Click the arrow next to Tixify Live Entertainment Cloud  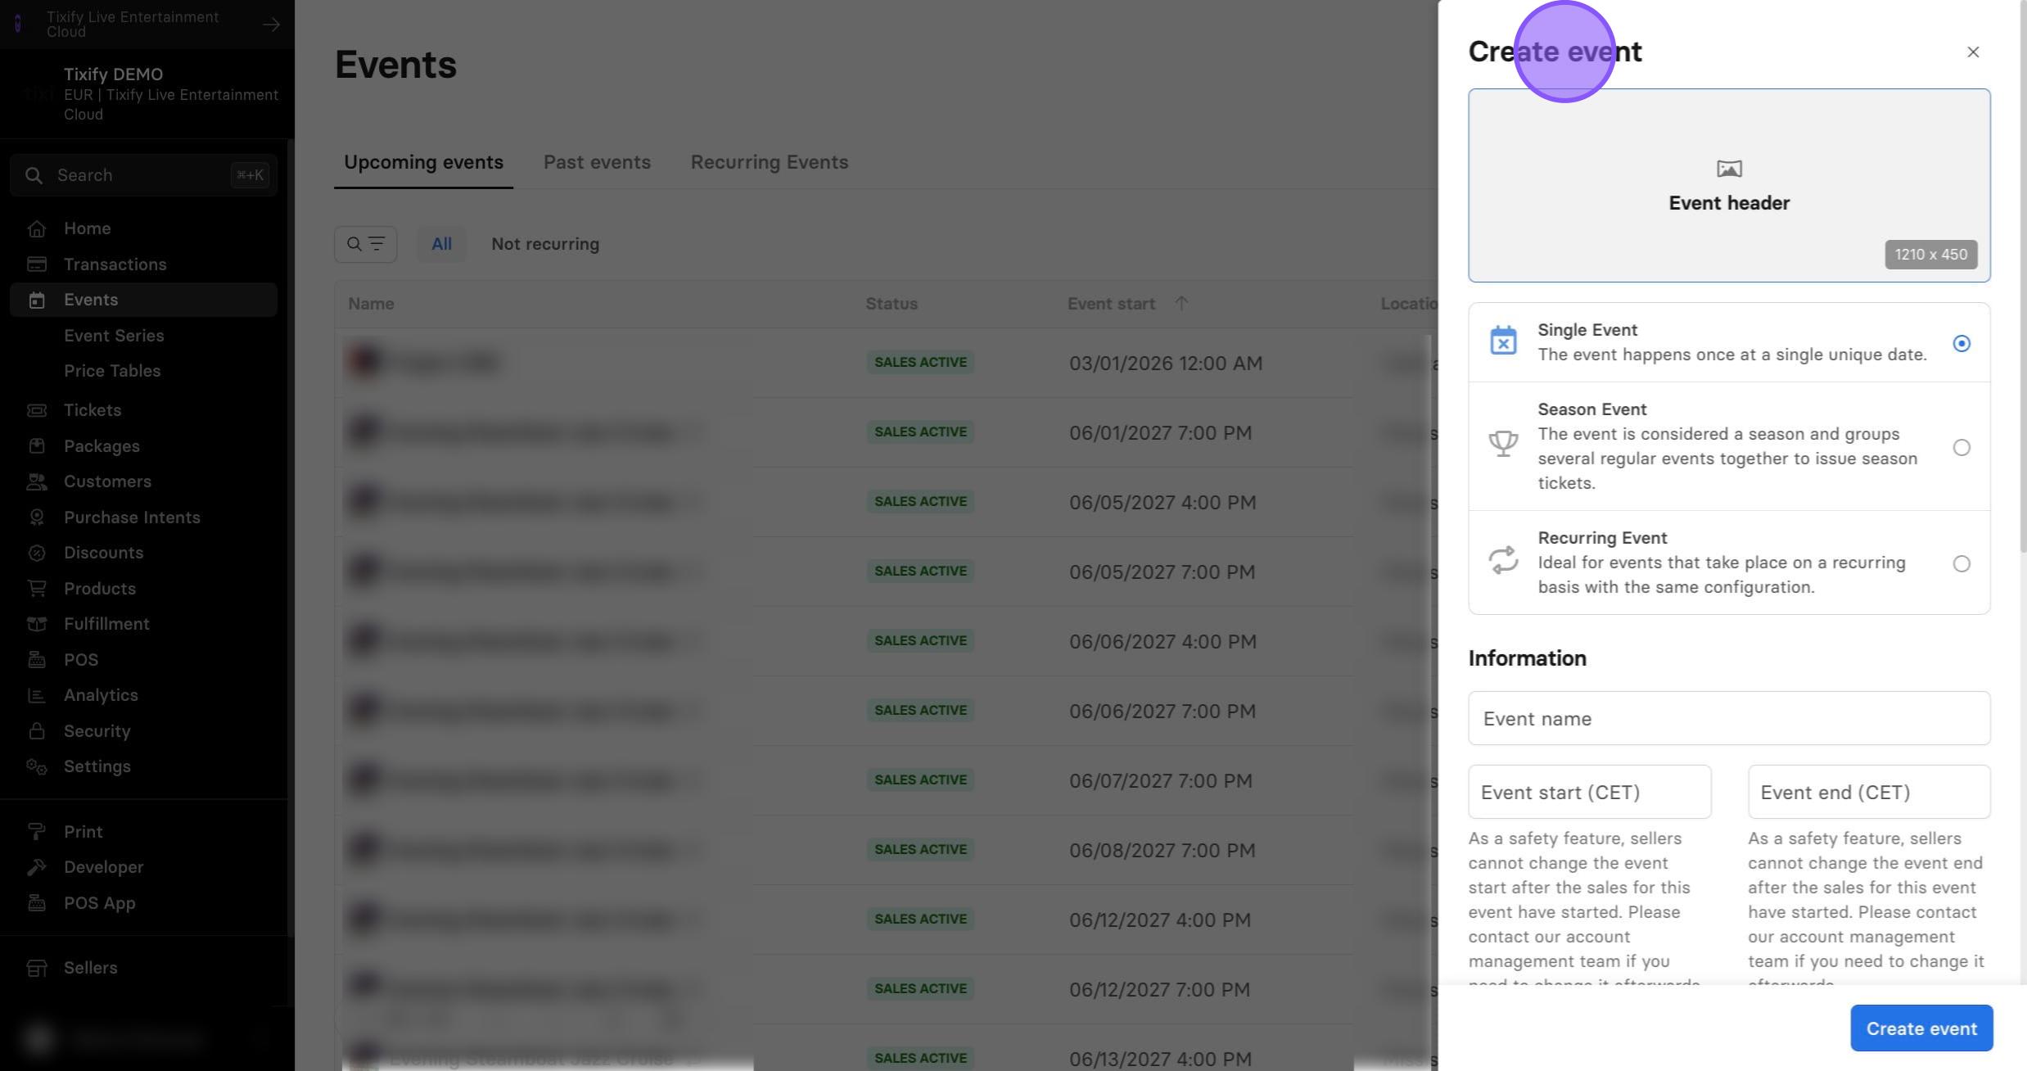pos(271,25)
